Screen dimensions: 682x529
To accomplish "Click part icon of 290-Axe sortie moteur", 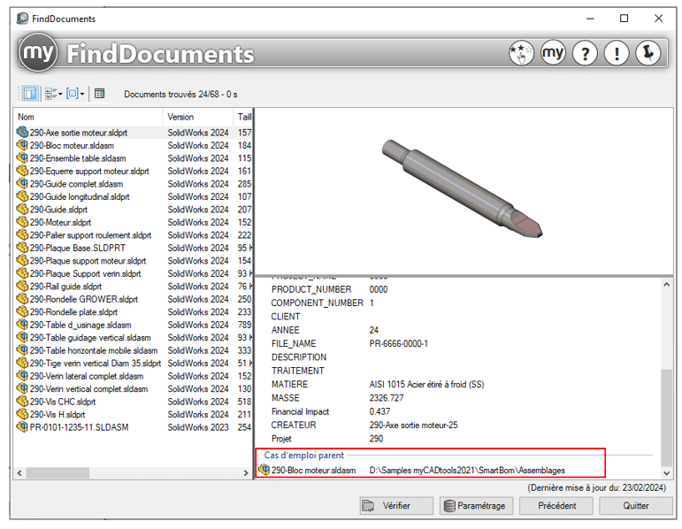I will (22, 132).
